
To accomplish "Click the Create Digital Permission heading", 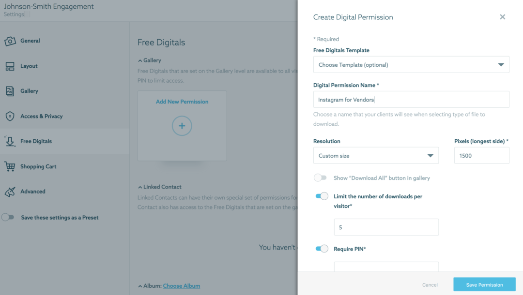I will tap(353, 17).
